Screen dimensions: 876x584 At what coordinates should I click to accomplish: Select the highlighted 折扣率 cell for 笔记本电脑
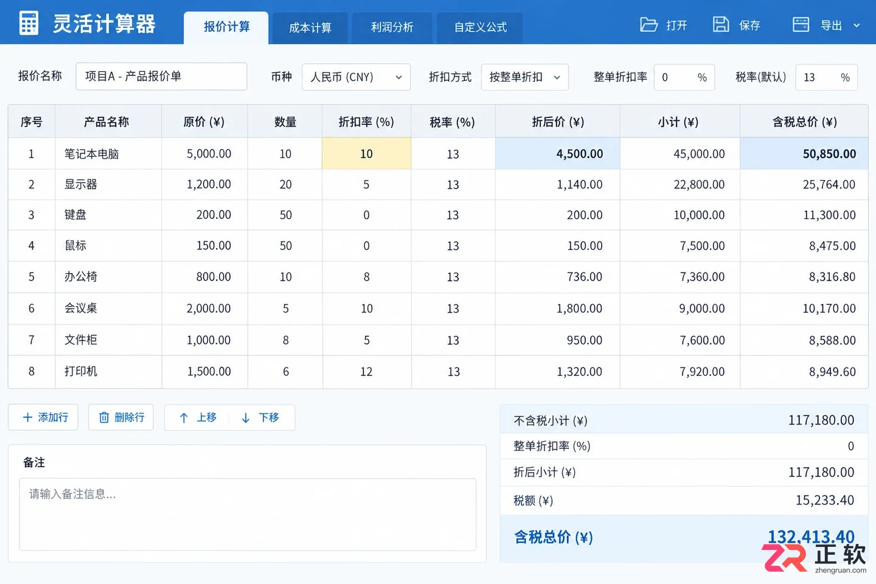click(x=366, y=154)
